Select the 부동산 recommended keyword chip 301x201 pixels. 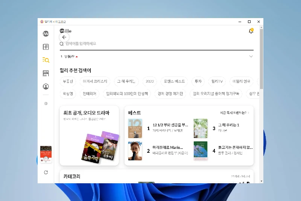pyautogui.click(x=68, y=81)
